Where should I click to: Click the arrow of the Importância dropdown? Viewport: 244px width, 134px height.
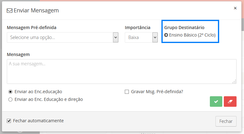coord(155,37)
